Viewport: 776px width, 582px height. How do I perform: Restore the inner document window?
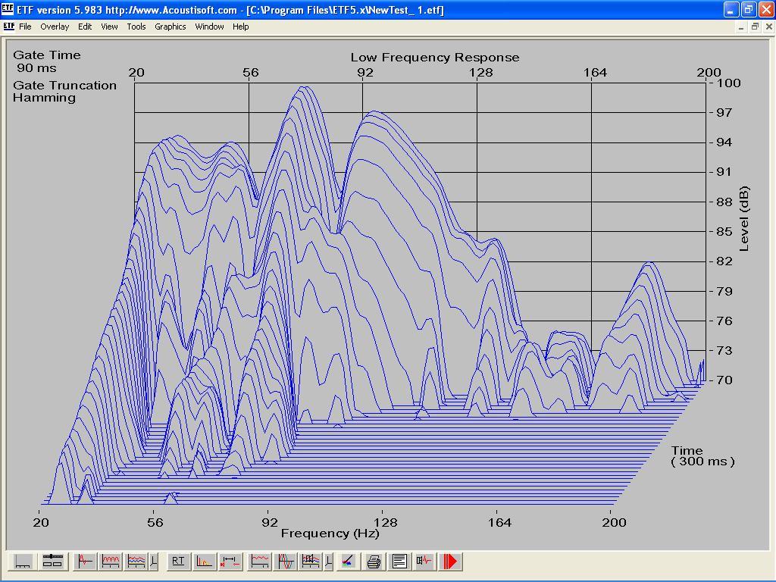[x=755, y=27]
